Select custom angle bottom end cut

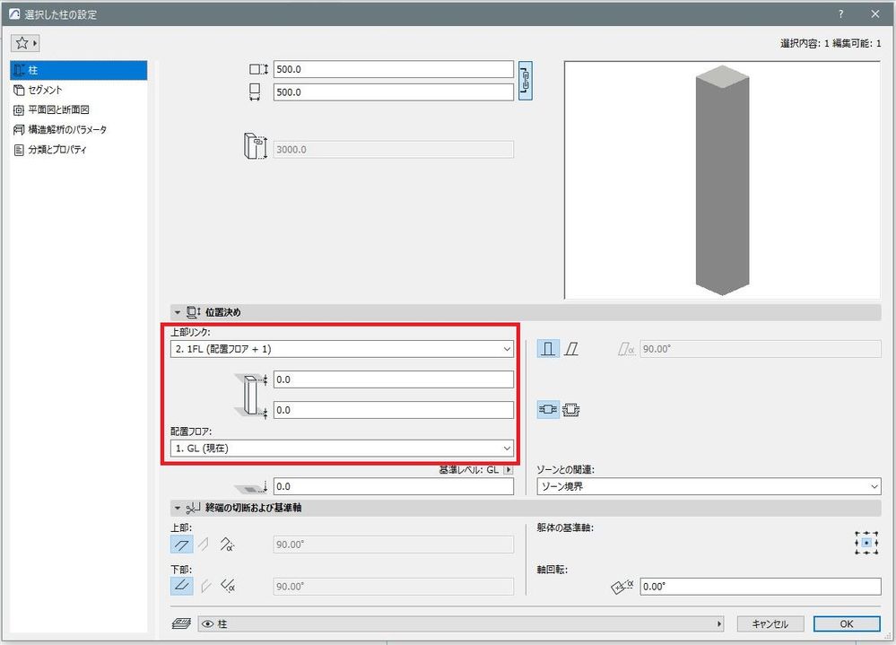click(228, 586)
